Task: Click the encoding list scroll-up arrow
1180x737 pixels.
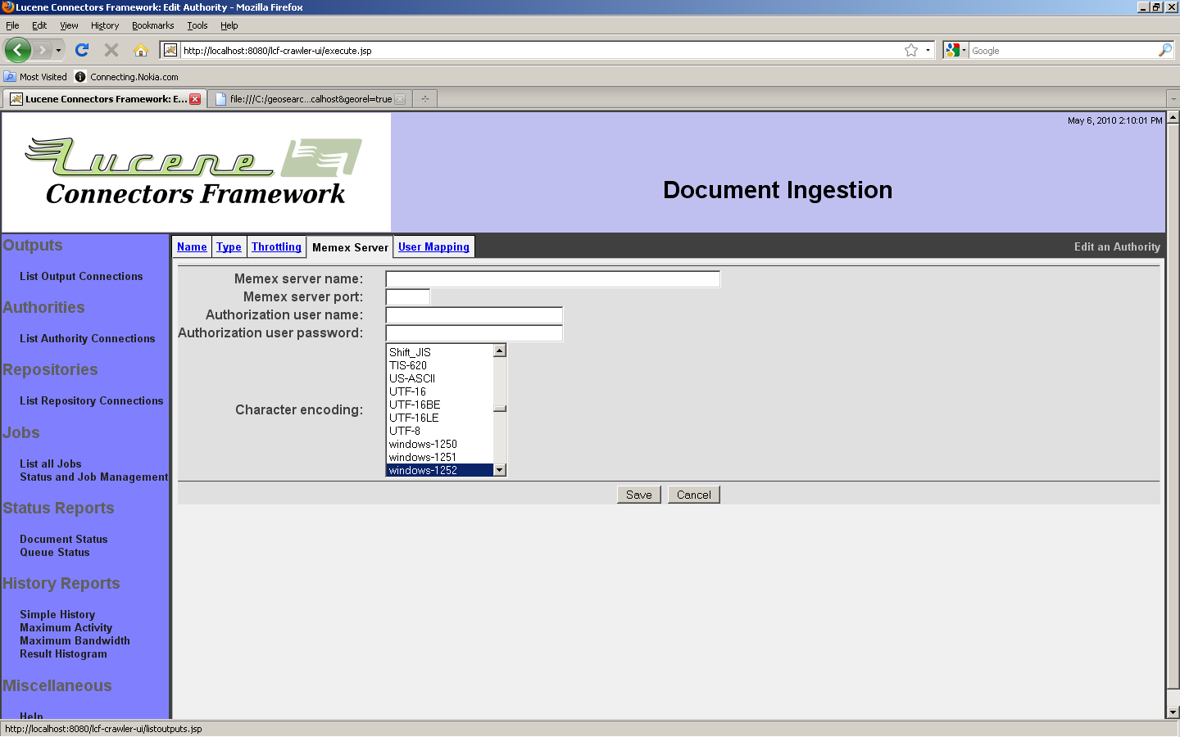Action: tap(500, 350)
